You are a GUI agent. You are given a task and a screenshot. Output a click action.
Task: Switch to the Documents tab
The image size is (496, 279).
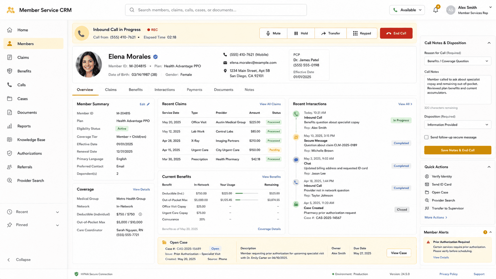tap(224, 90)
